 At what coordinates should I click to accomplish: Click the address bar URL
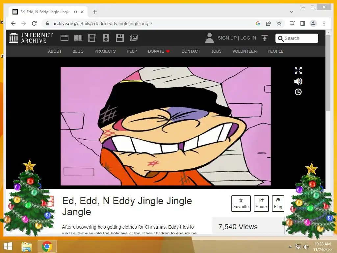click(x=102, y=23)
